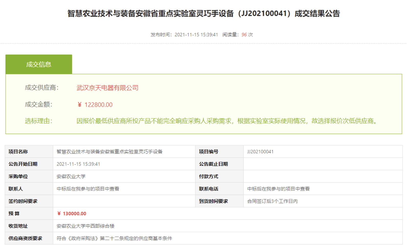The width and height of the screenshot is (407, 246).
Task: Click the 采购单位 header cell
Action: point(29,176)
